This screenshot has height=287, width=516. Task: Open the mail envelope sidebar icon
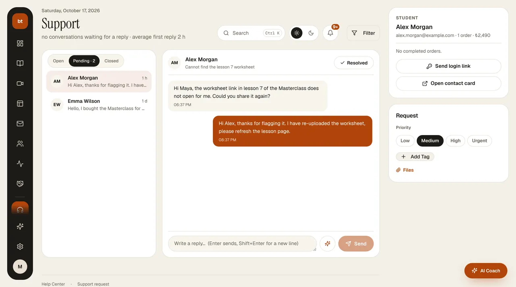(x=20, y=124)
